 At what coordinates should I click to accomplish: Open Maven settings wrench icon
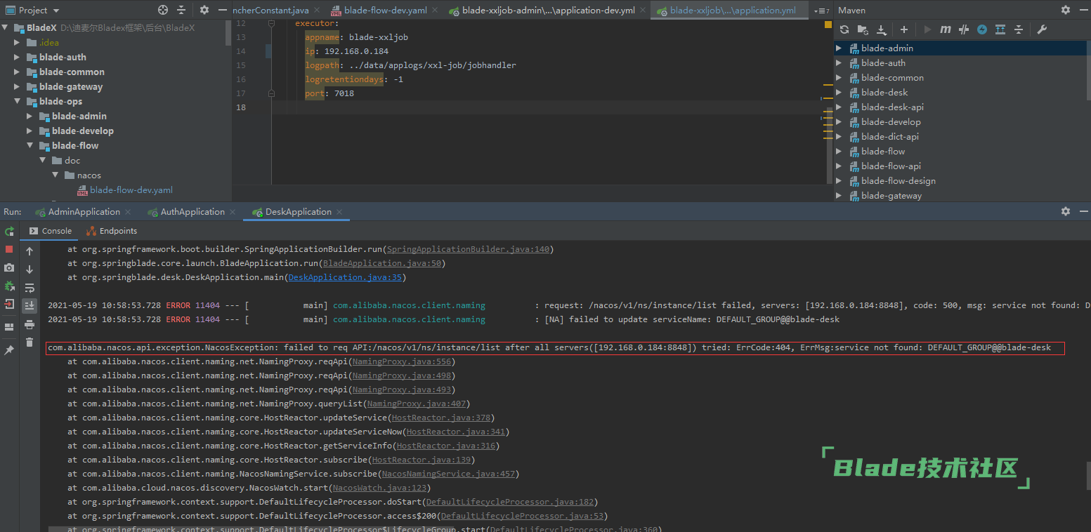coord(1042,29)
